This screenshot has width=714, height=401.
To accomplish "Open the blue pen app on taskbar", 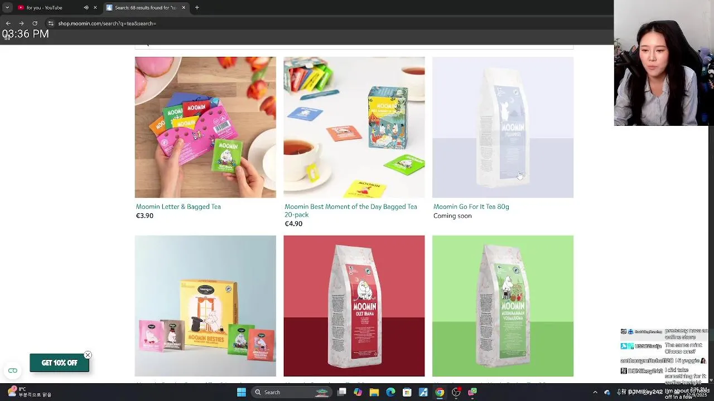I will pos(423,392).
